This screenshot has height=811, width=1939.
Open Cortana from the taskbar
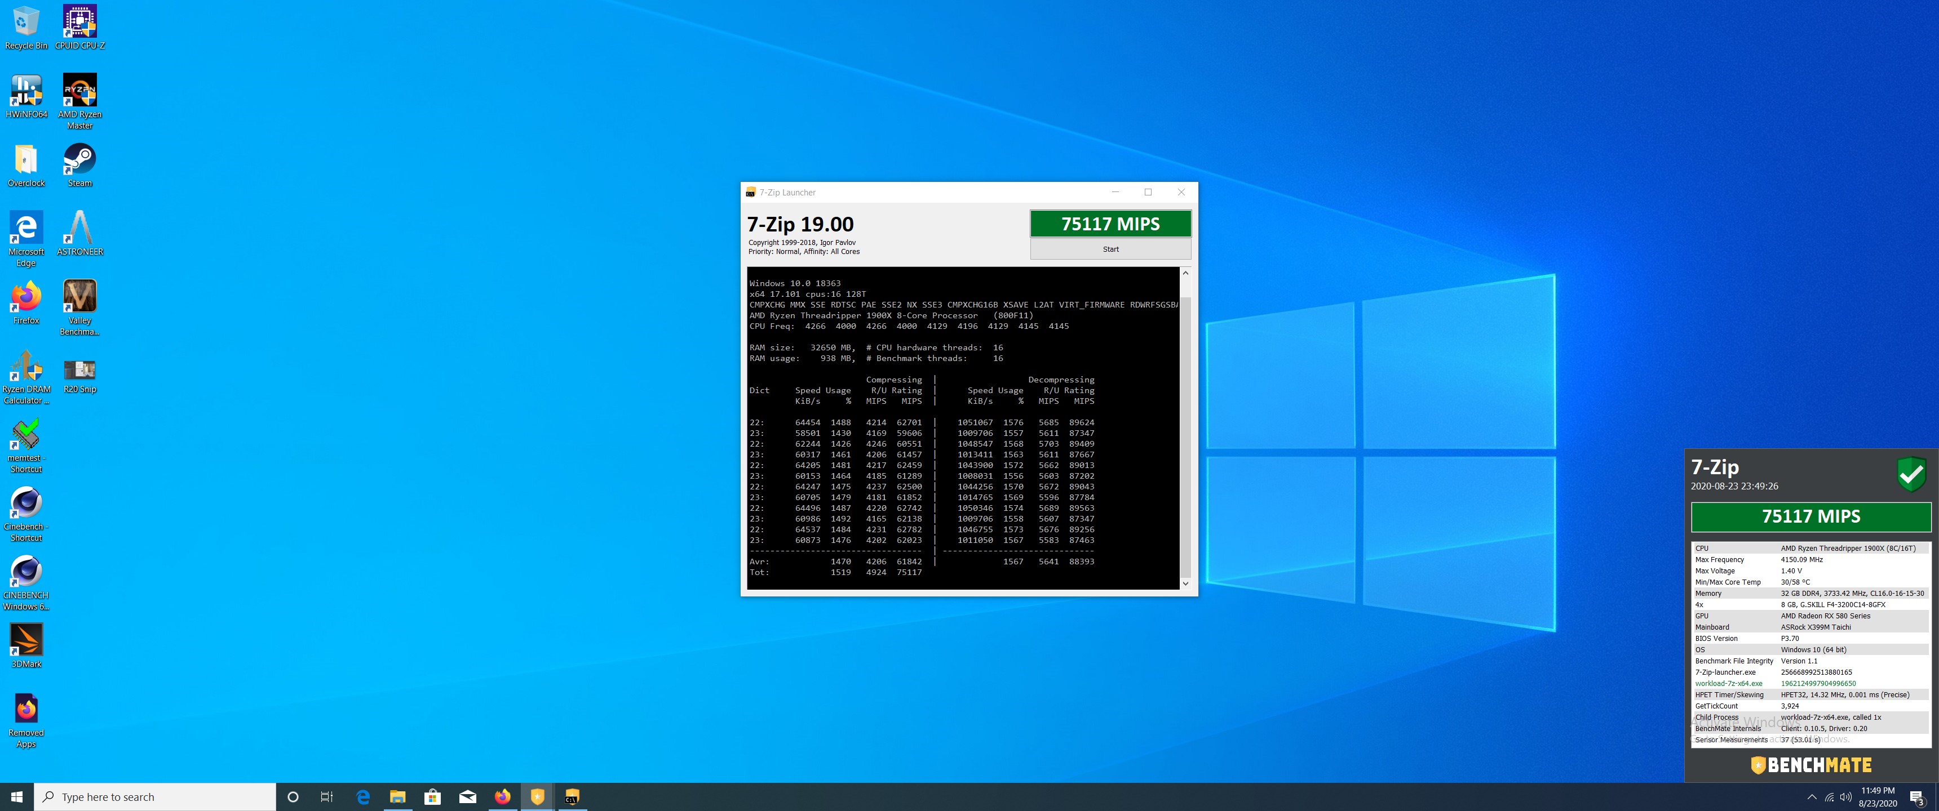coord(294,797)
